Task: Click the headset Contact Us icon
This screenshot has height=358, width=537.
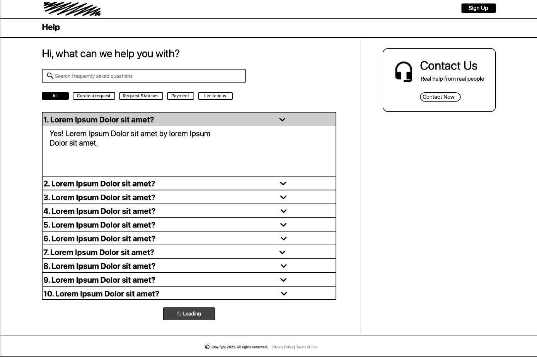Action: [404, 72]
